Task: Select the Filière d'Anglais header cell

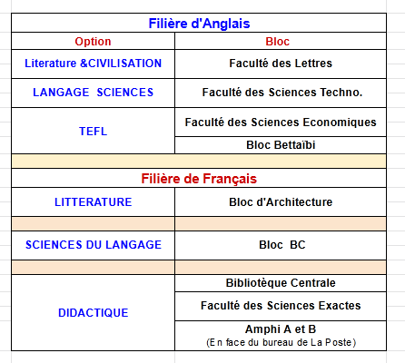Action: pyautogui.click(x=199, y=23)
